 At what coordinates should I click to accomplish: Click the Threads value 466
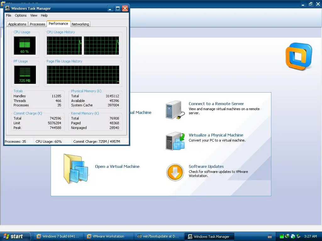(58, 101)
